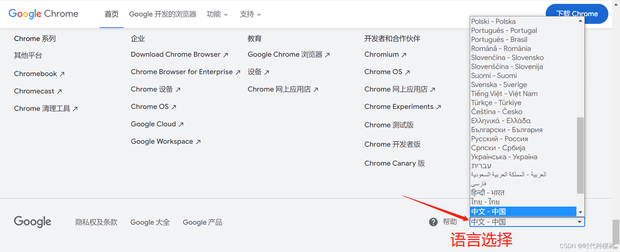Select हिन्दी - भारत language option
Image resolution: width=620 pixels, height=252 pixels.
[x=523, y=193]
